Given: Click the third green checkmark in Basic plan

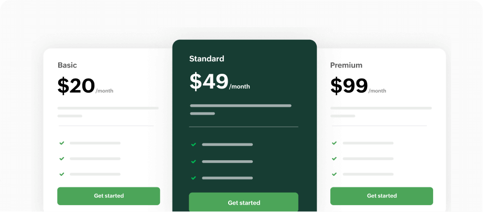Looking at the screenshot, I should pyautogui.click(x=62, y=174).
